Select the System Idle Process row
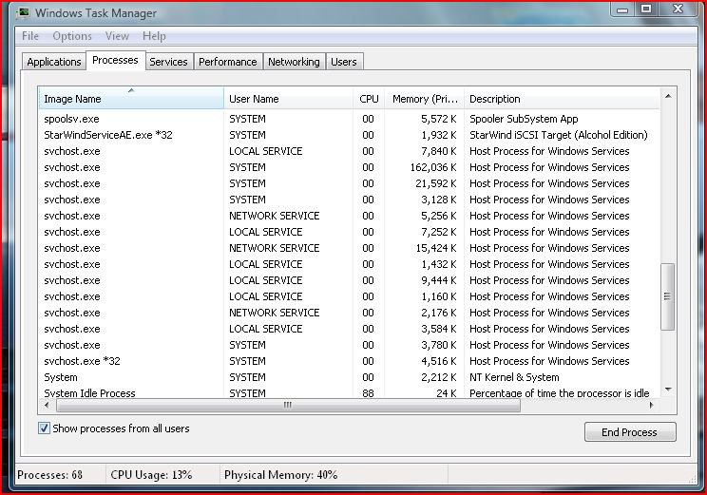This screenshot has height=495, width=707. coord(349,392)
